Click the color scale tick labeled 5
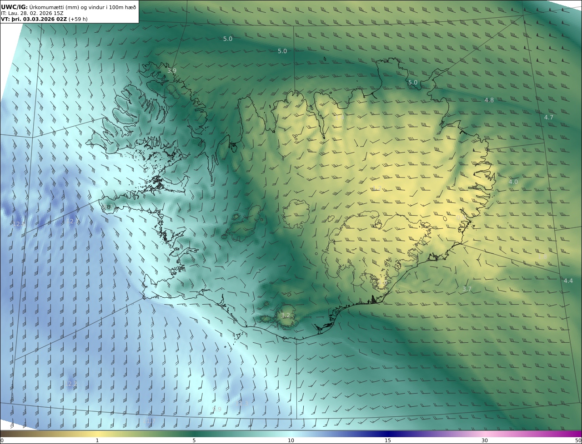The image size is (582, 444). [194, 440]
